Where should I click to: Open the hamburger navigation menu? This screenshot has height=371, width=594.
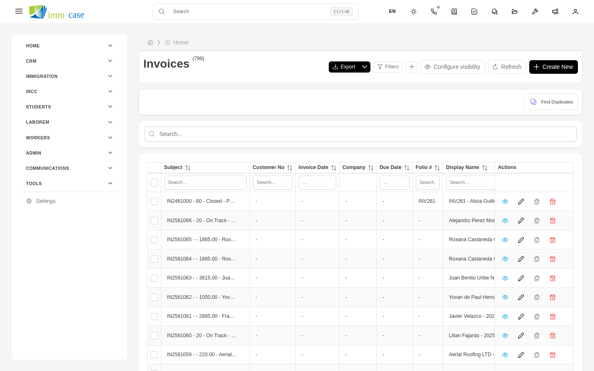(19, 11)
